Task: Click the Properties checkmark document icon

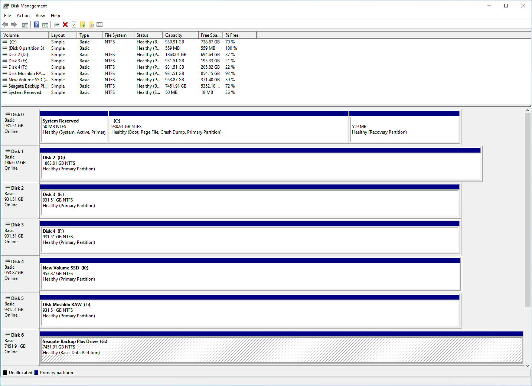Action: (74, 24)
